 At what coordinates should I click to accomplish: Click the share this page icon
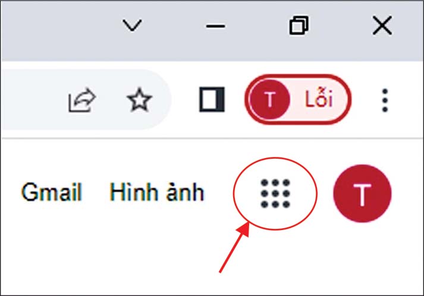pyautogui.click(x=82, y=100)
